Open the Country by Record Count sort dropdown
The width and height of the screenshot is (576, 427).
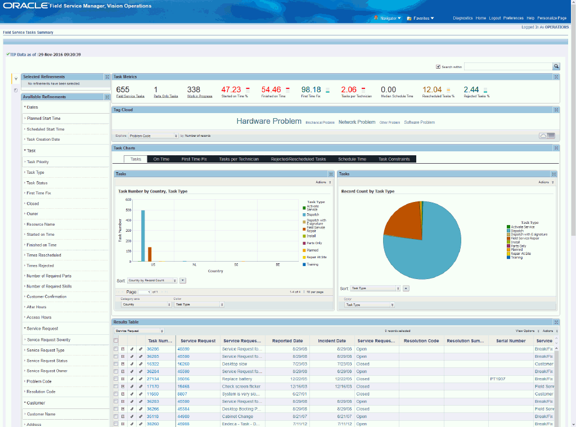tap(152, 280)
